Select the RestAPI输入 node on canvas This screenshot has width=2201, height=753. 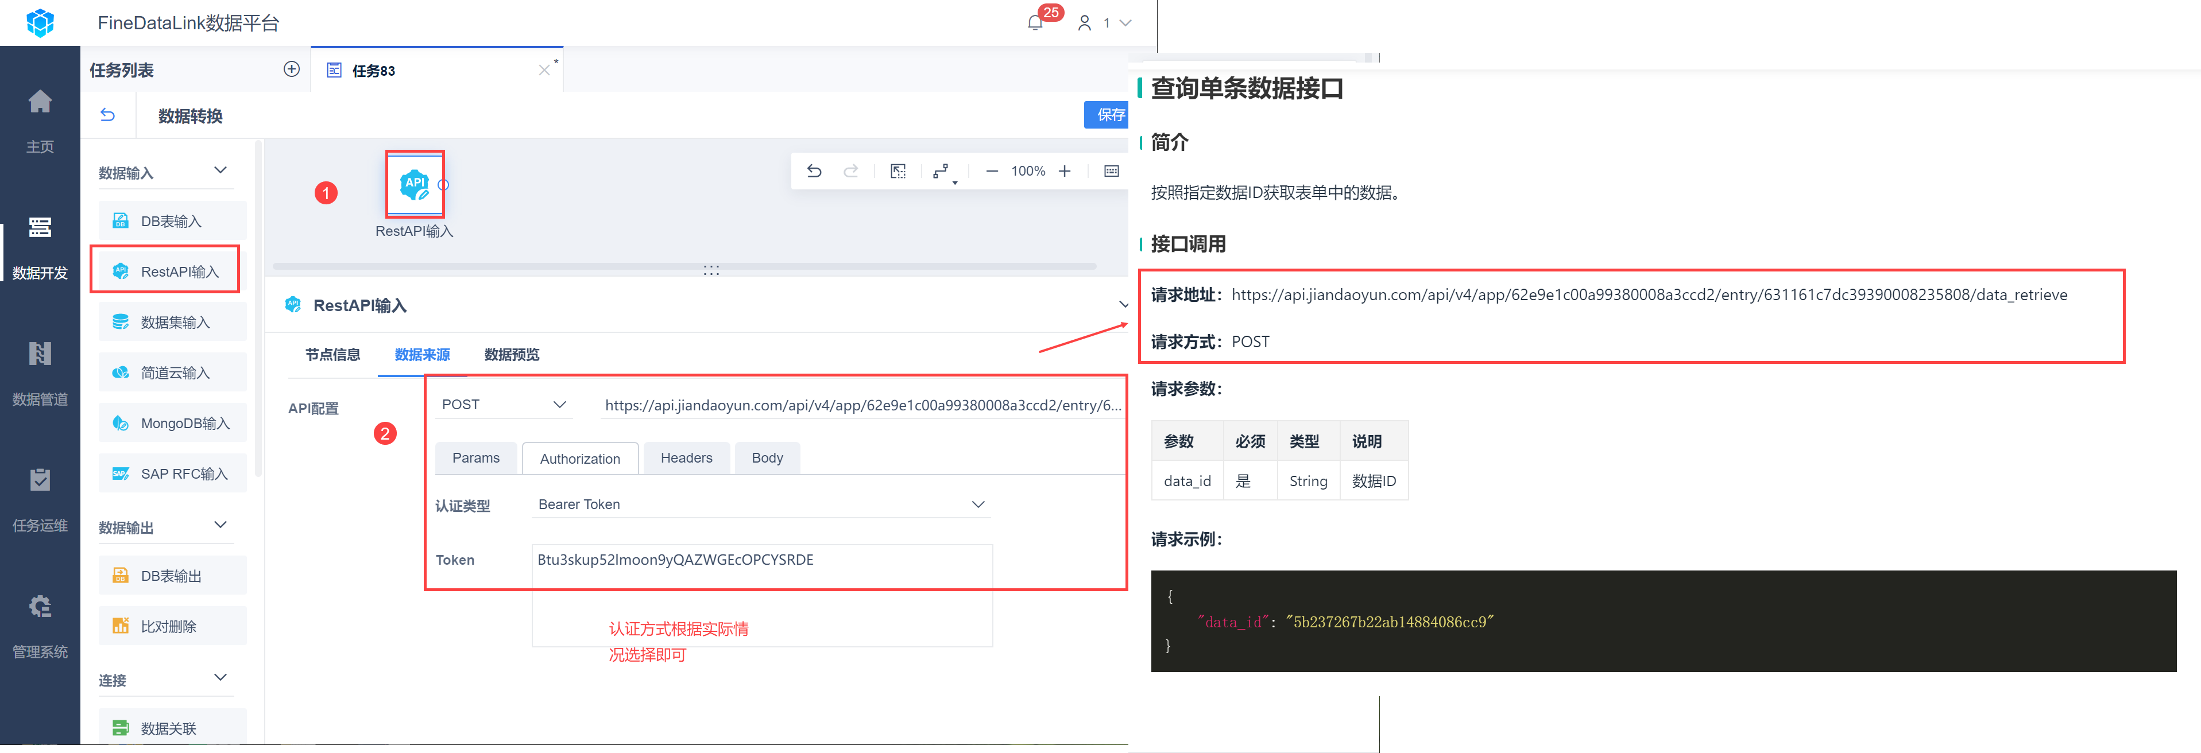point(415,184)
